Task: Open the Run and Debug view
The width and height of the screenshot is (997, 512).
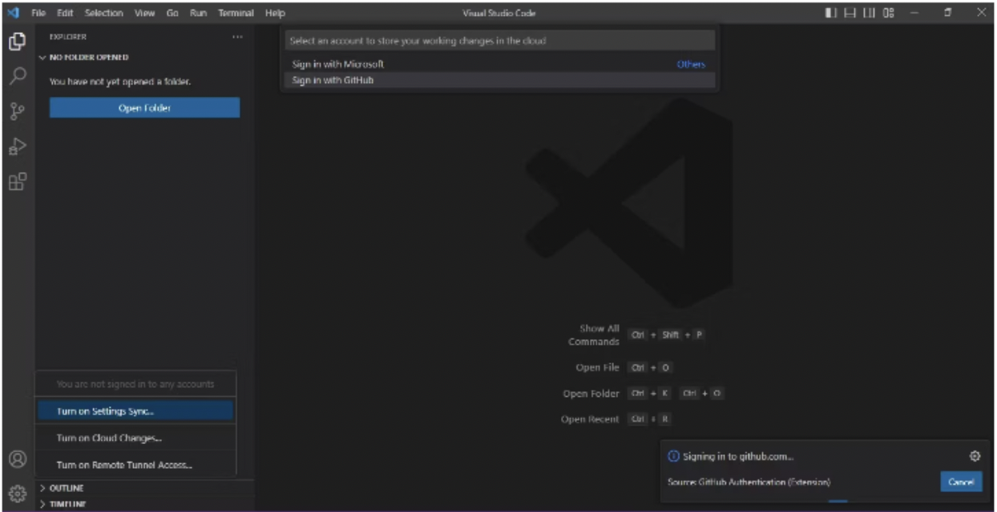Action: click(x=17, y=146)
